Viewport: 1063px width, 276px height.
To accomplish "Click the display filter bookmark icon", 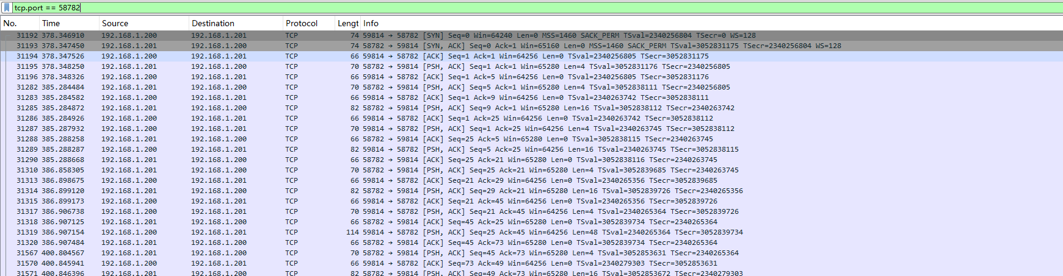I will (x=7, y=8).
